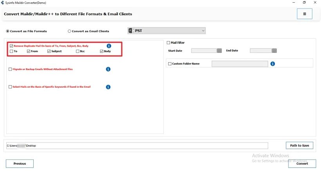
Task: Select Convert as File Formats radio button
Action: click(7, 31)
